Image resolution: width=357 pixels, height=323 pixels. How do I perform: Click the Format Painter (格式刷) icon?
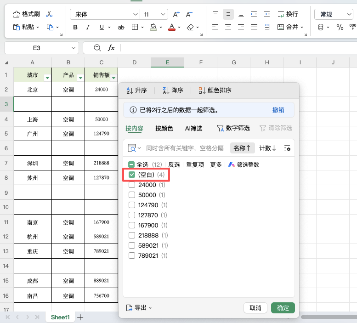[17, 14]
